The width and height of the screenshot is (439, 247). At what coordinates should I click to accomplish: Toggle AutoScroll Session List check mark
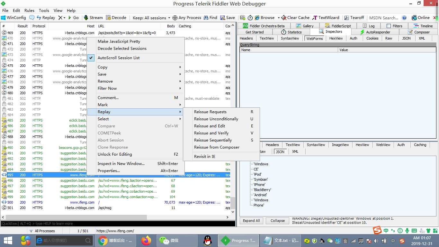91,58
